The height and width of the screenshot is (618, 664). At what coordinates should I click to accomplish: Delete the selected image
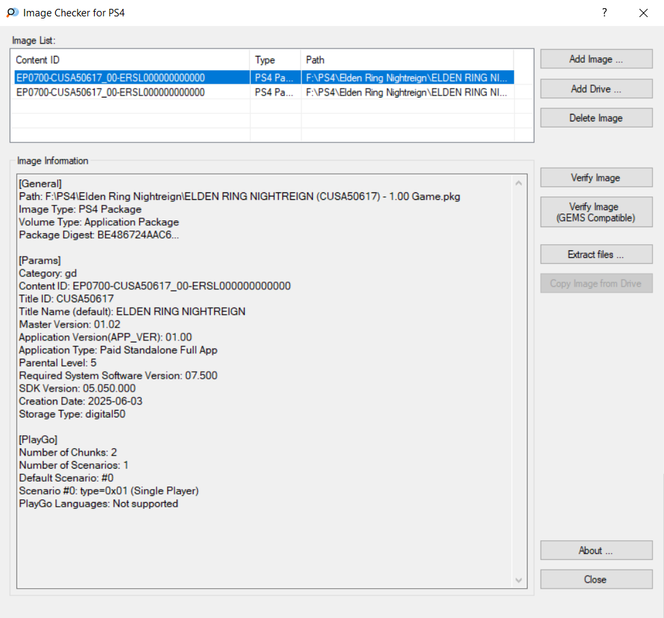pyautogui.click(x=596, y=118)
